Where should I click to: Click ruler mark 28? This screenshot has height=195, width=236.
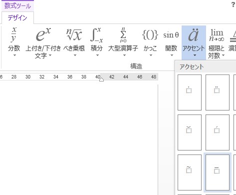tap(14, 77)
